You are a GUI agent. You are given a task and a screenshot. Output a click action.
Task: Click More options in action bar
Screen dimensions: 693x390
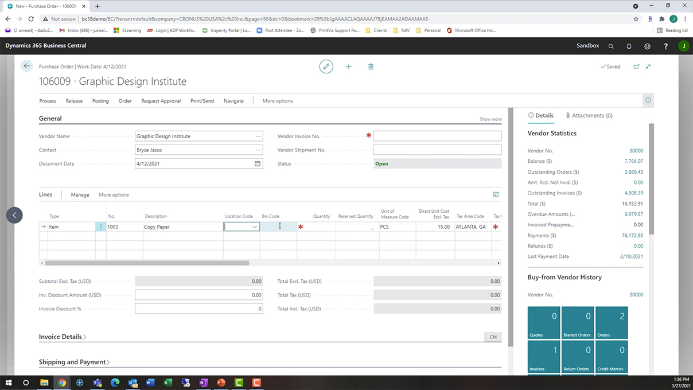(278, 101)
